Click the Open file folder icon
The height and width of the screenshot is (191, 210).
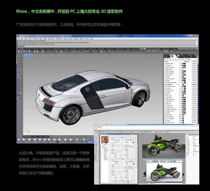click(x=21, y=51)
